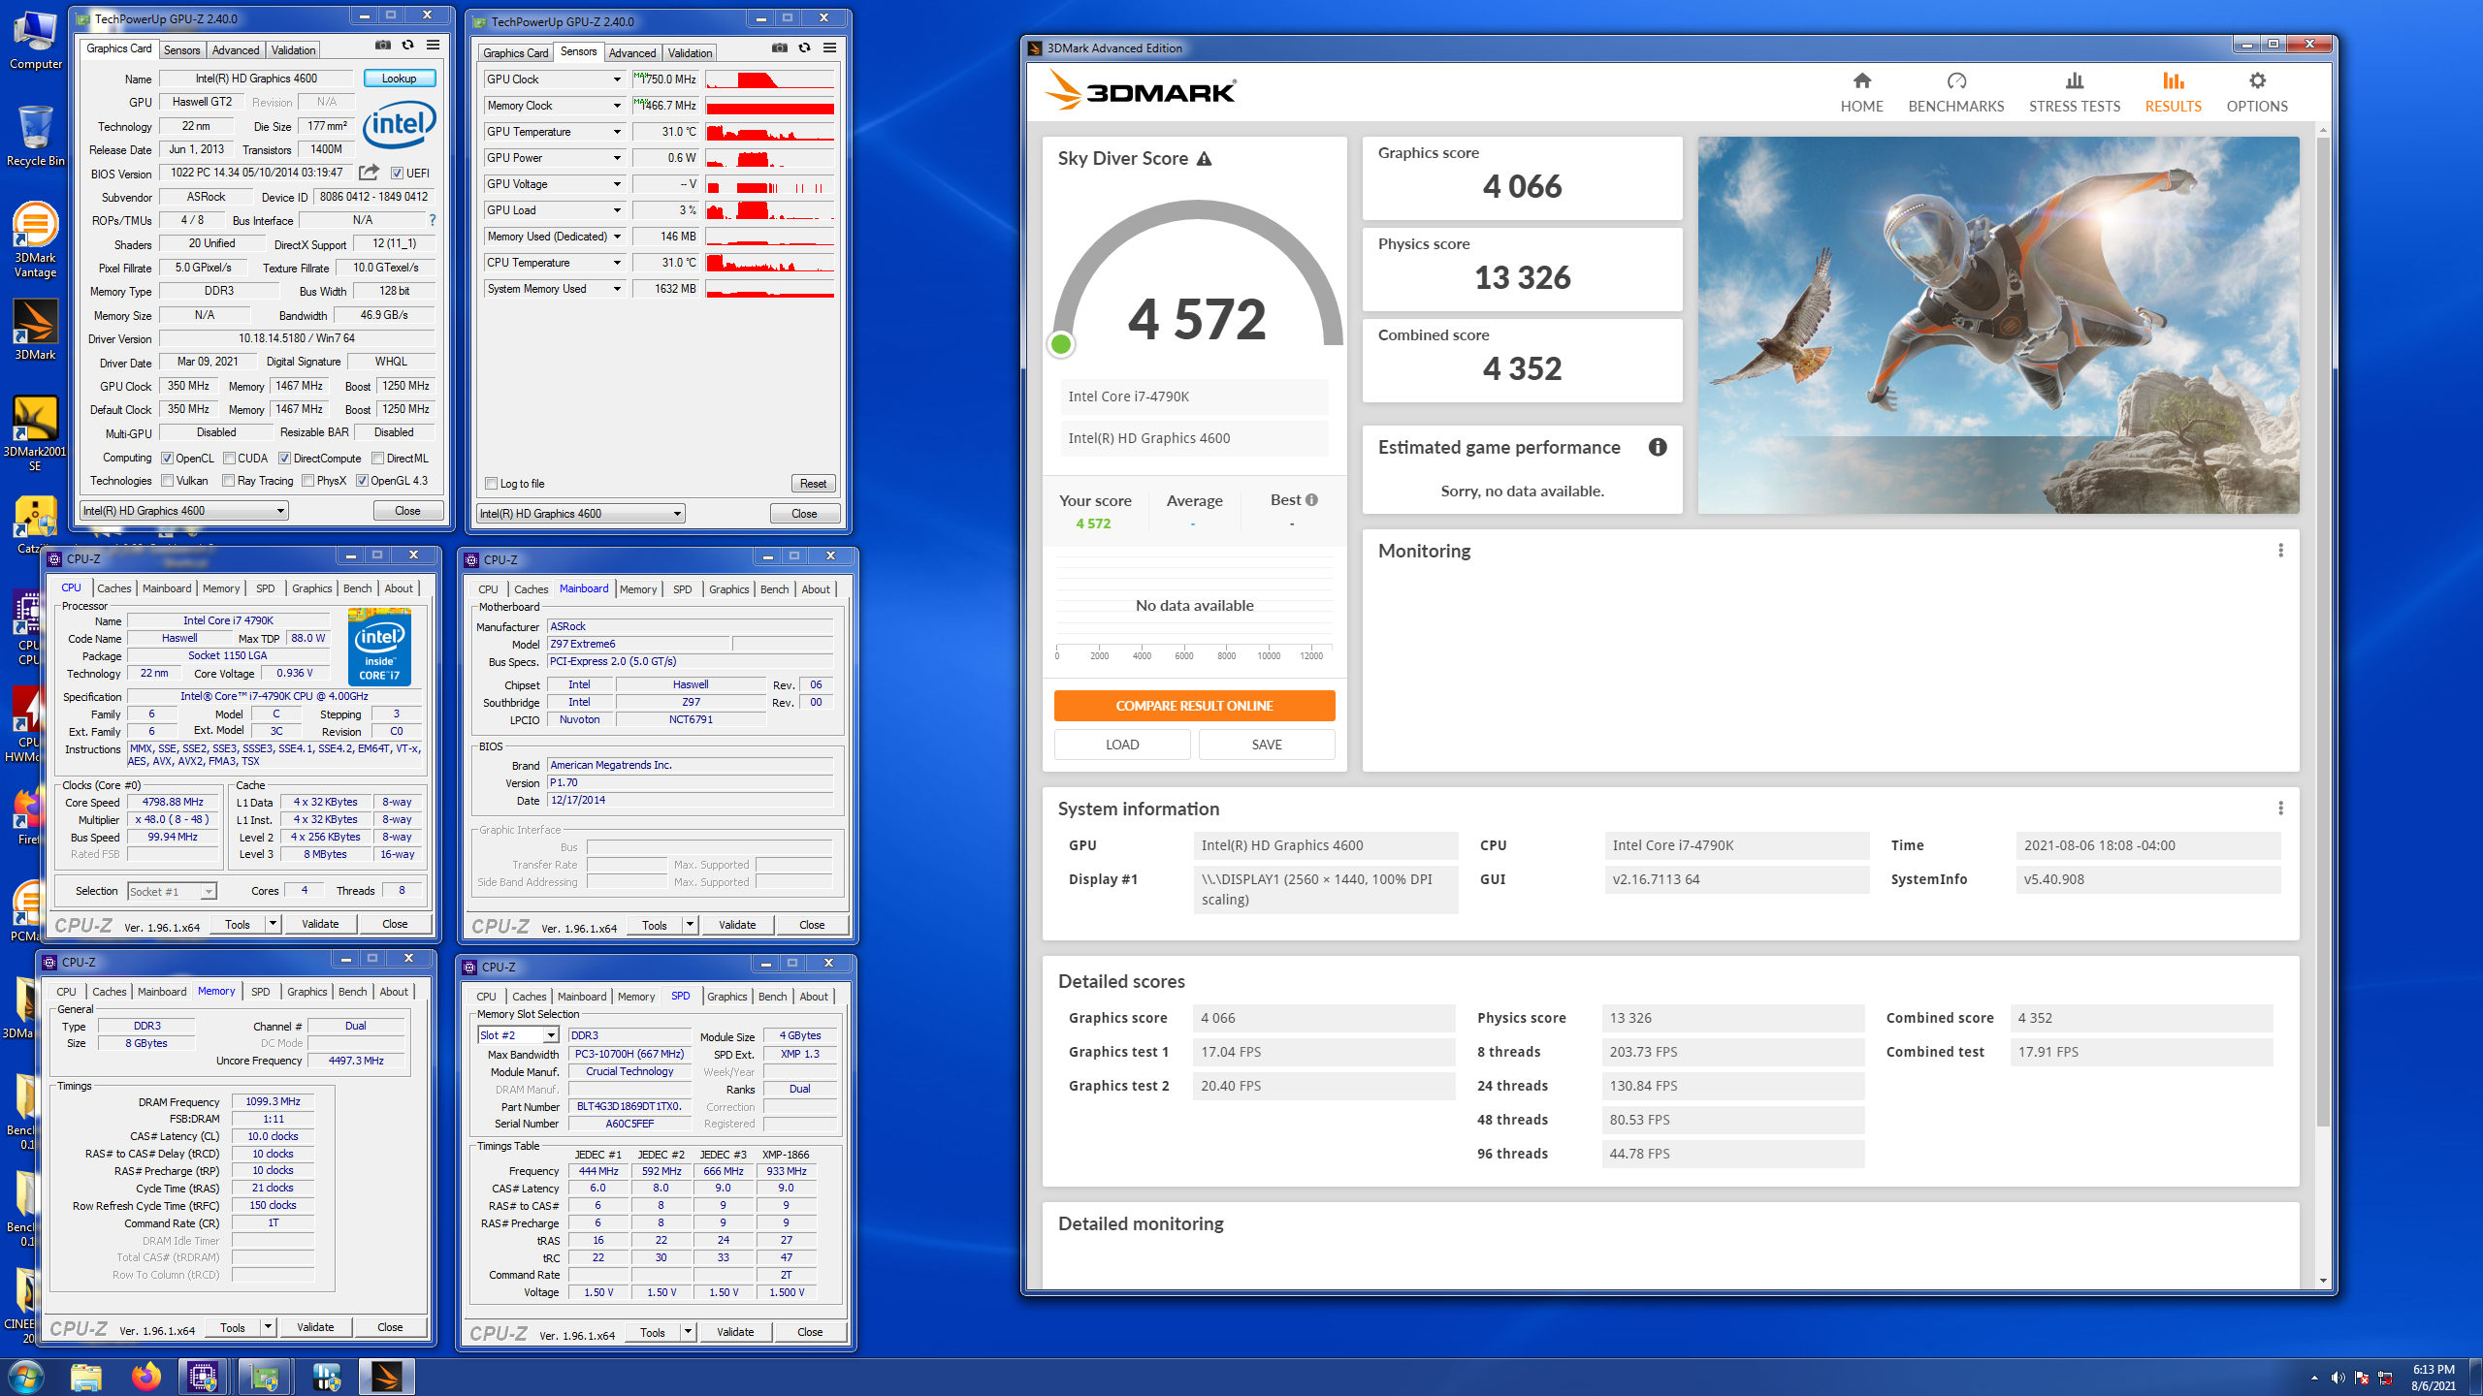Click the Sky Diver preview image

click(1998, 325)
